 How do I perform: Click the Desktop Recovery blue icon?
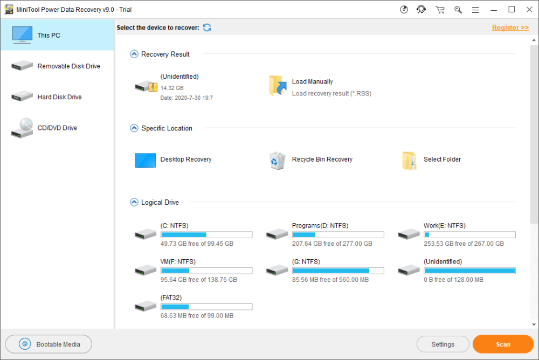click(145, 160)
